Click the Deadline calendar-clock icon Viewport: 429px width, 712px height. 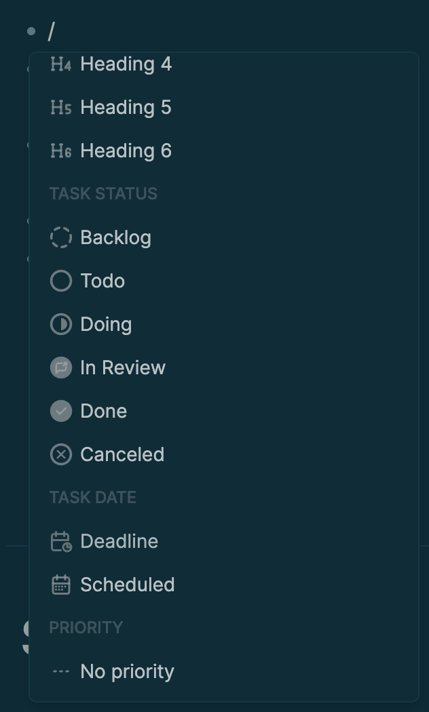[60, 542]
